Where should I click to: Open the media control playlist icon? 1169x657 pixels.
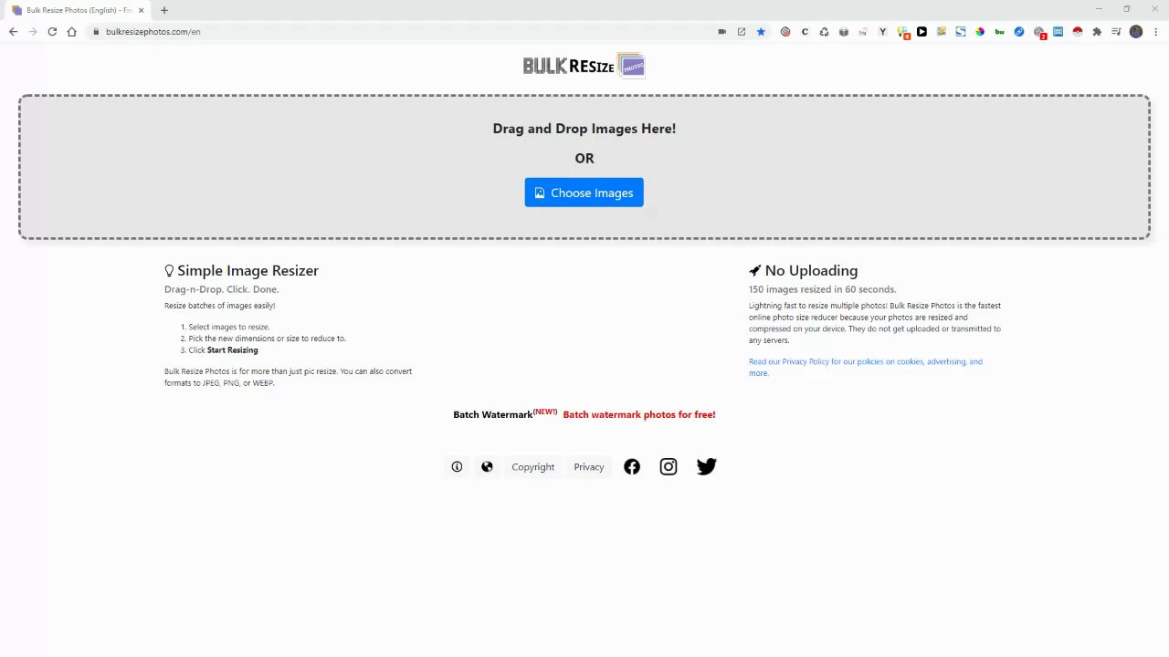[x=1116, y=31]
